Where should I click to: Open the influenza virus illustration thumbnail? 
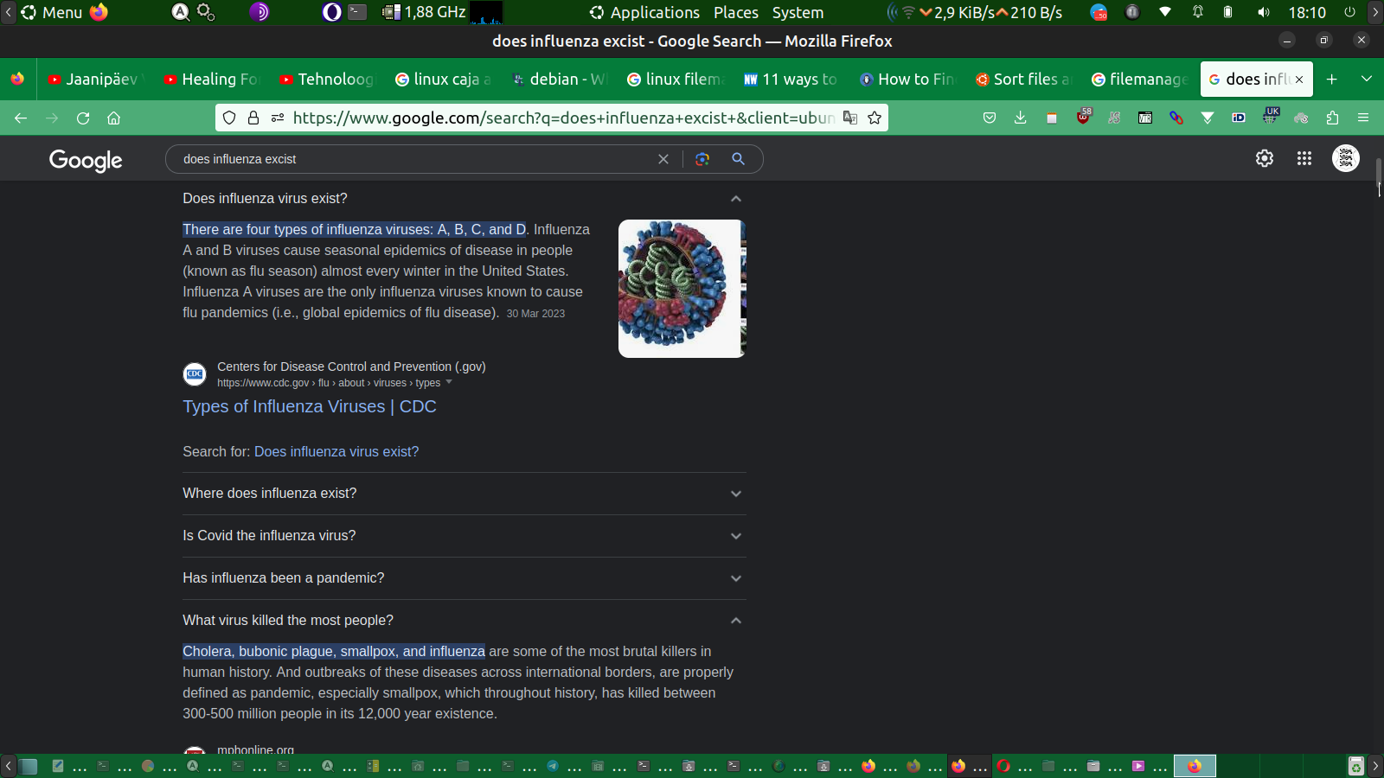[682, 289]
